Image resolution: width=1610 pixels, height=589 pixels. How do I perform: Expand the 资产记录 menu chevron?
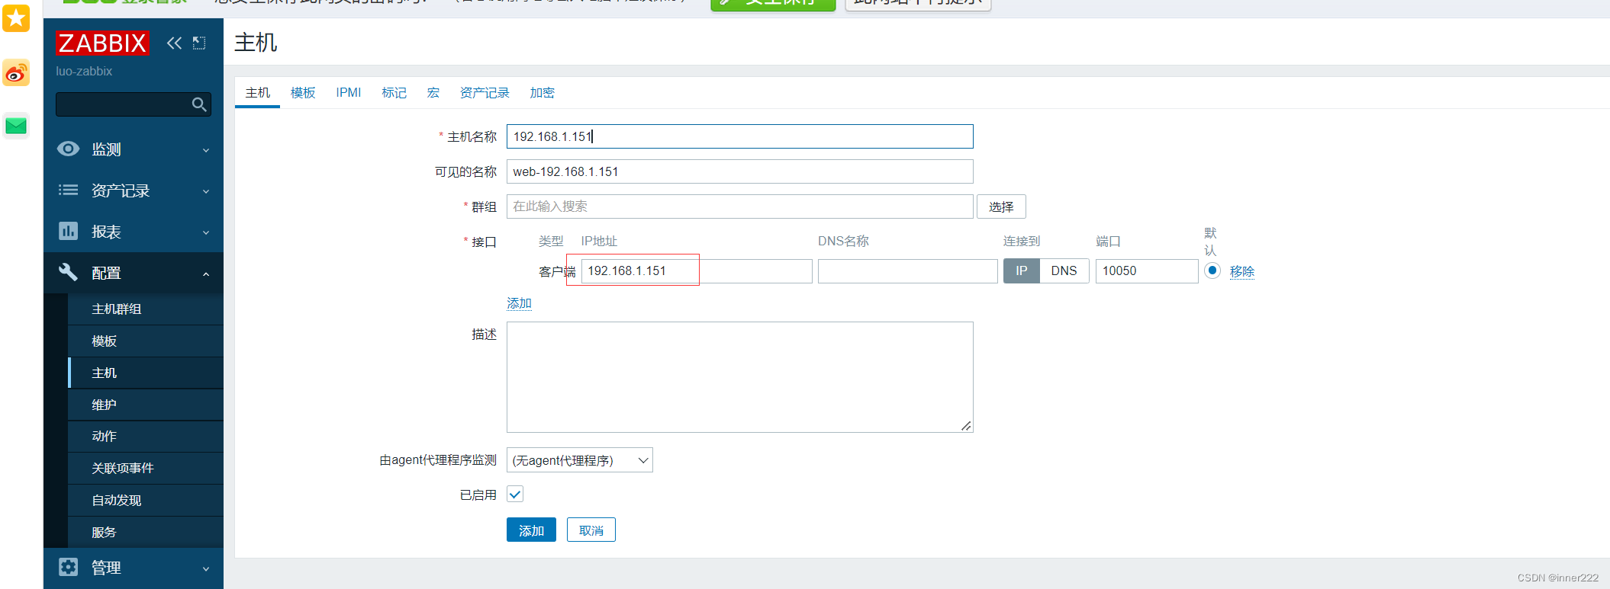click(x=206, y=191)
